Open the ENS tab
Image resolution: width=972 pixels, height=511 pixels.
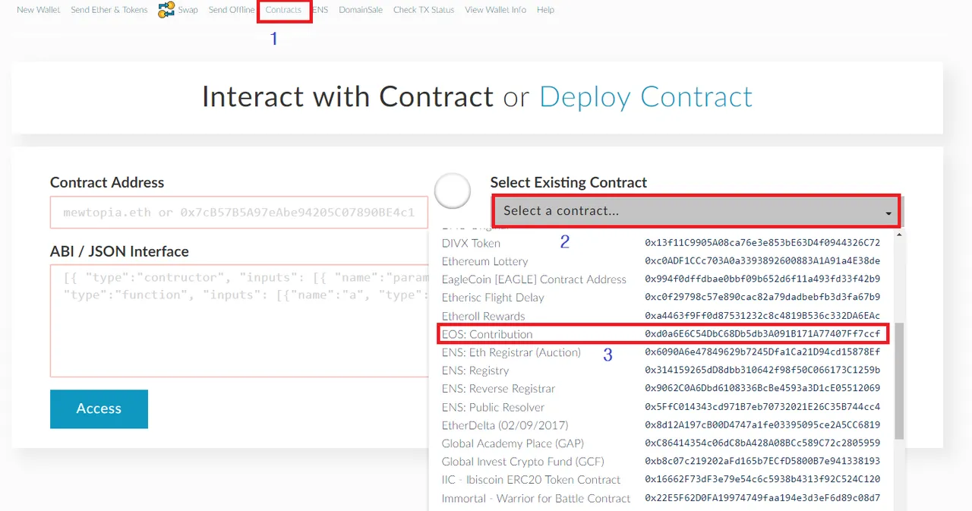click(x=320, y=10)
